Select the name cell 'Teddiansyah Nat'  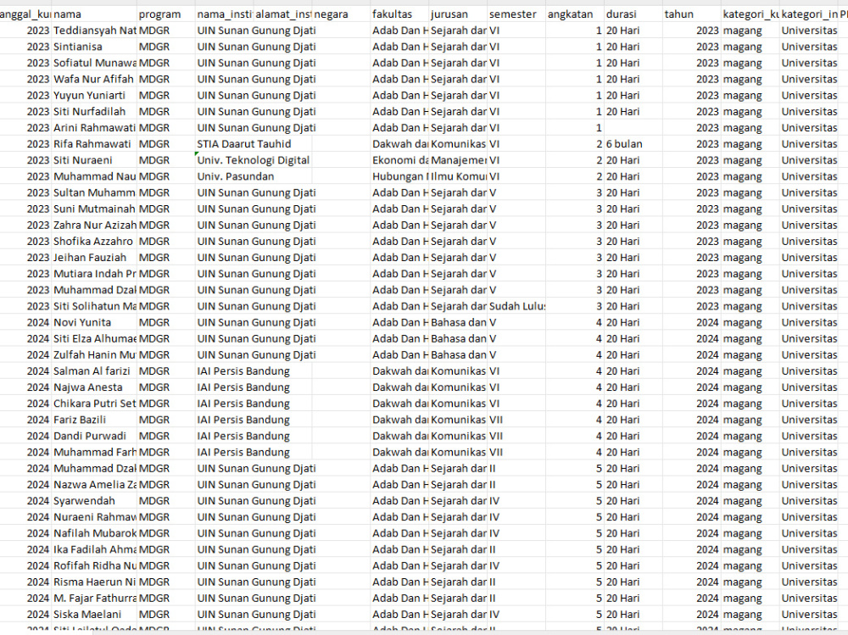pyautogui.click(x=94, y=31)
